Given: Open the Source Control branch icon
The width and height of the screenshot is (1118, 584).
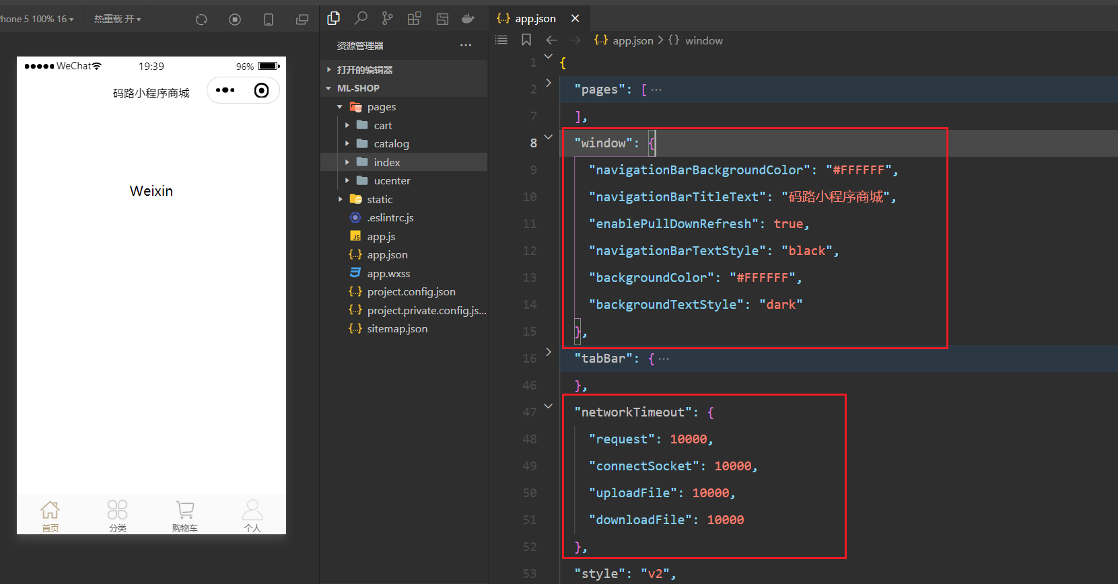Looking at the screenshot, I should [388, 18].
